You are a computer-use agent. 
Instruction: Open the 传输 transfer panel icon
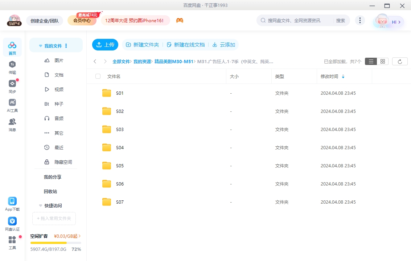(12, 64)
